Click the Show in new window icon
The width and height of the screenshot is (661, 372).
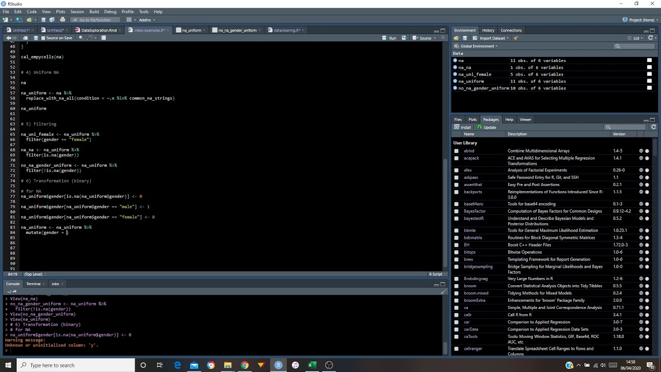click(x=25, y=38)
